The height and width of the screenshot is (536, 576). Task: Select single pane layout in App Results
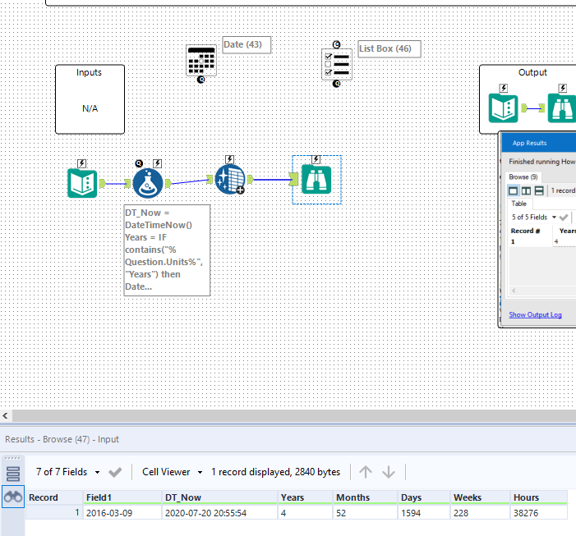tap(514, 190)
